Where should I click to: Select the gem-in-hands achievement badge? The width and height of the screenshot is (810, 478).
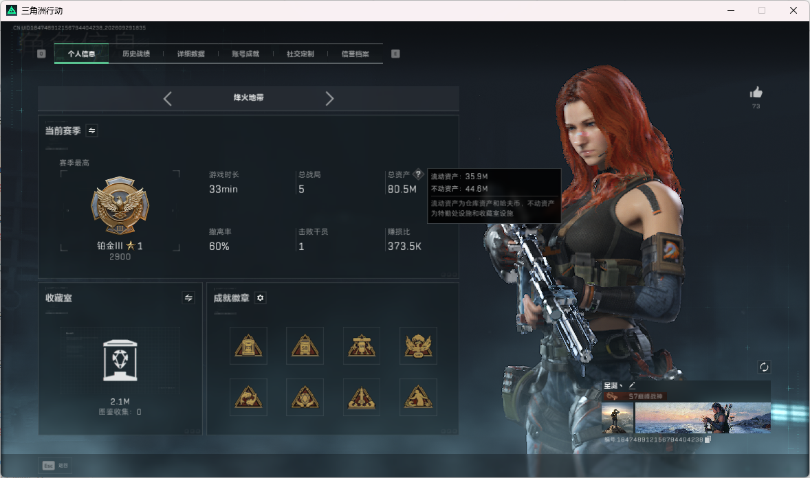[305, 398]
